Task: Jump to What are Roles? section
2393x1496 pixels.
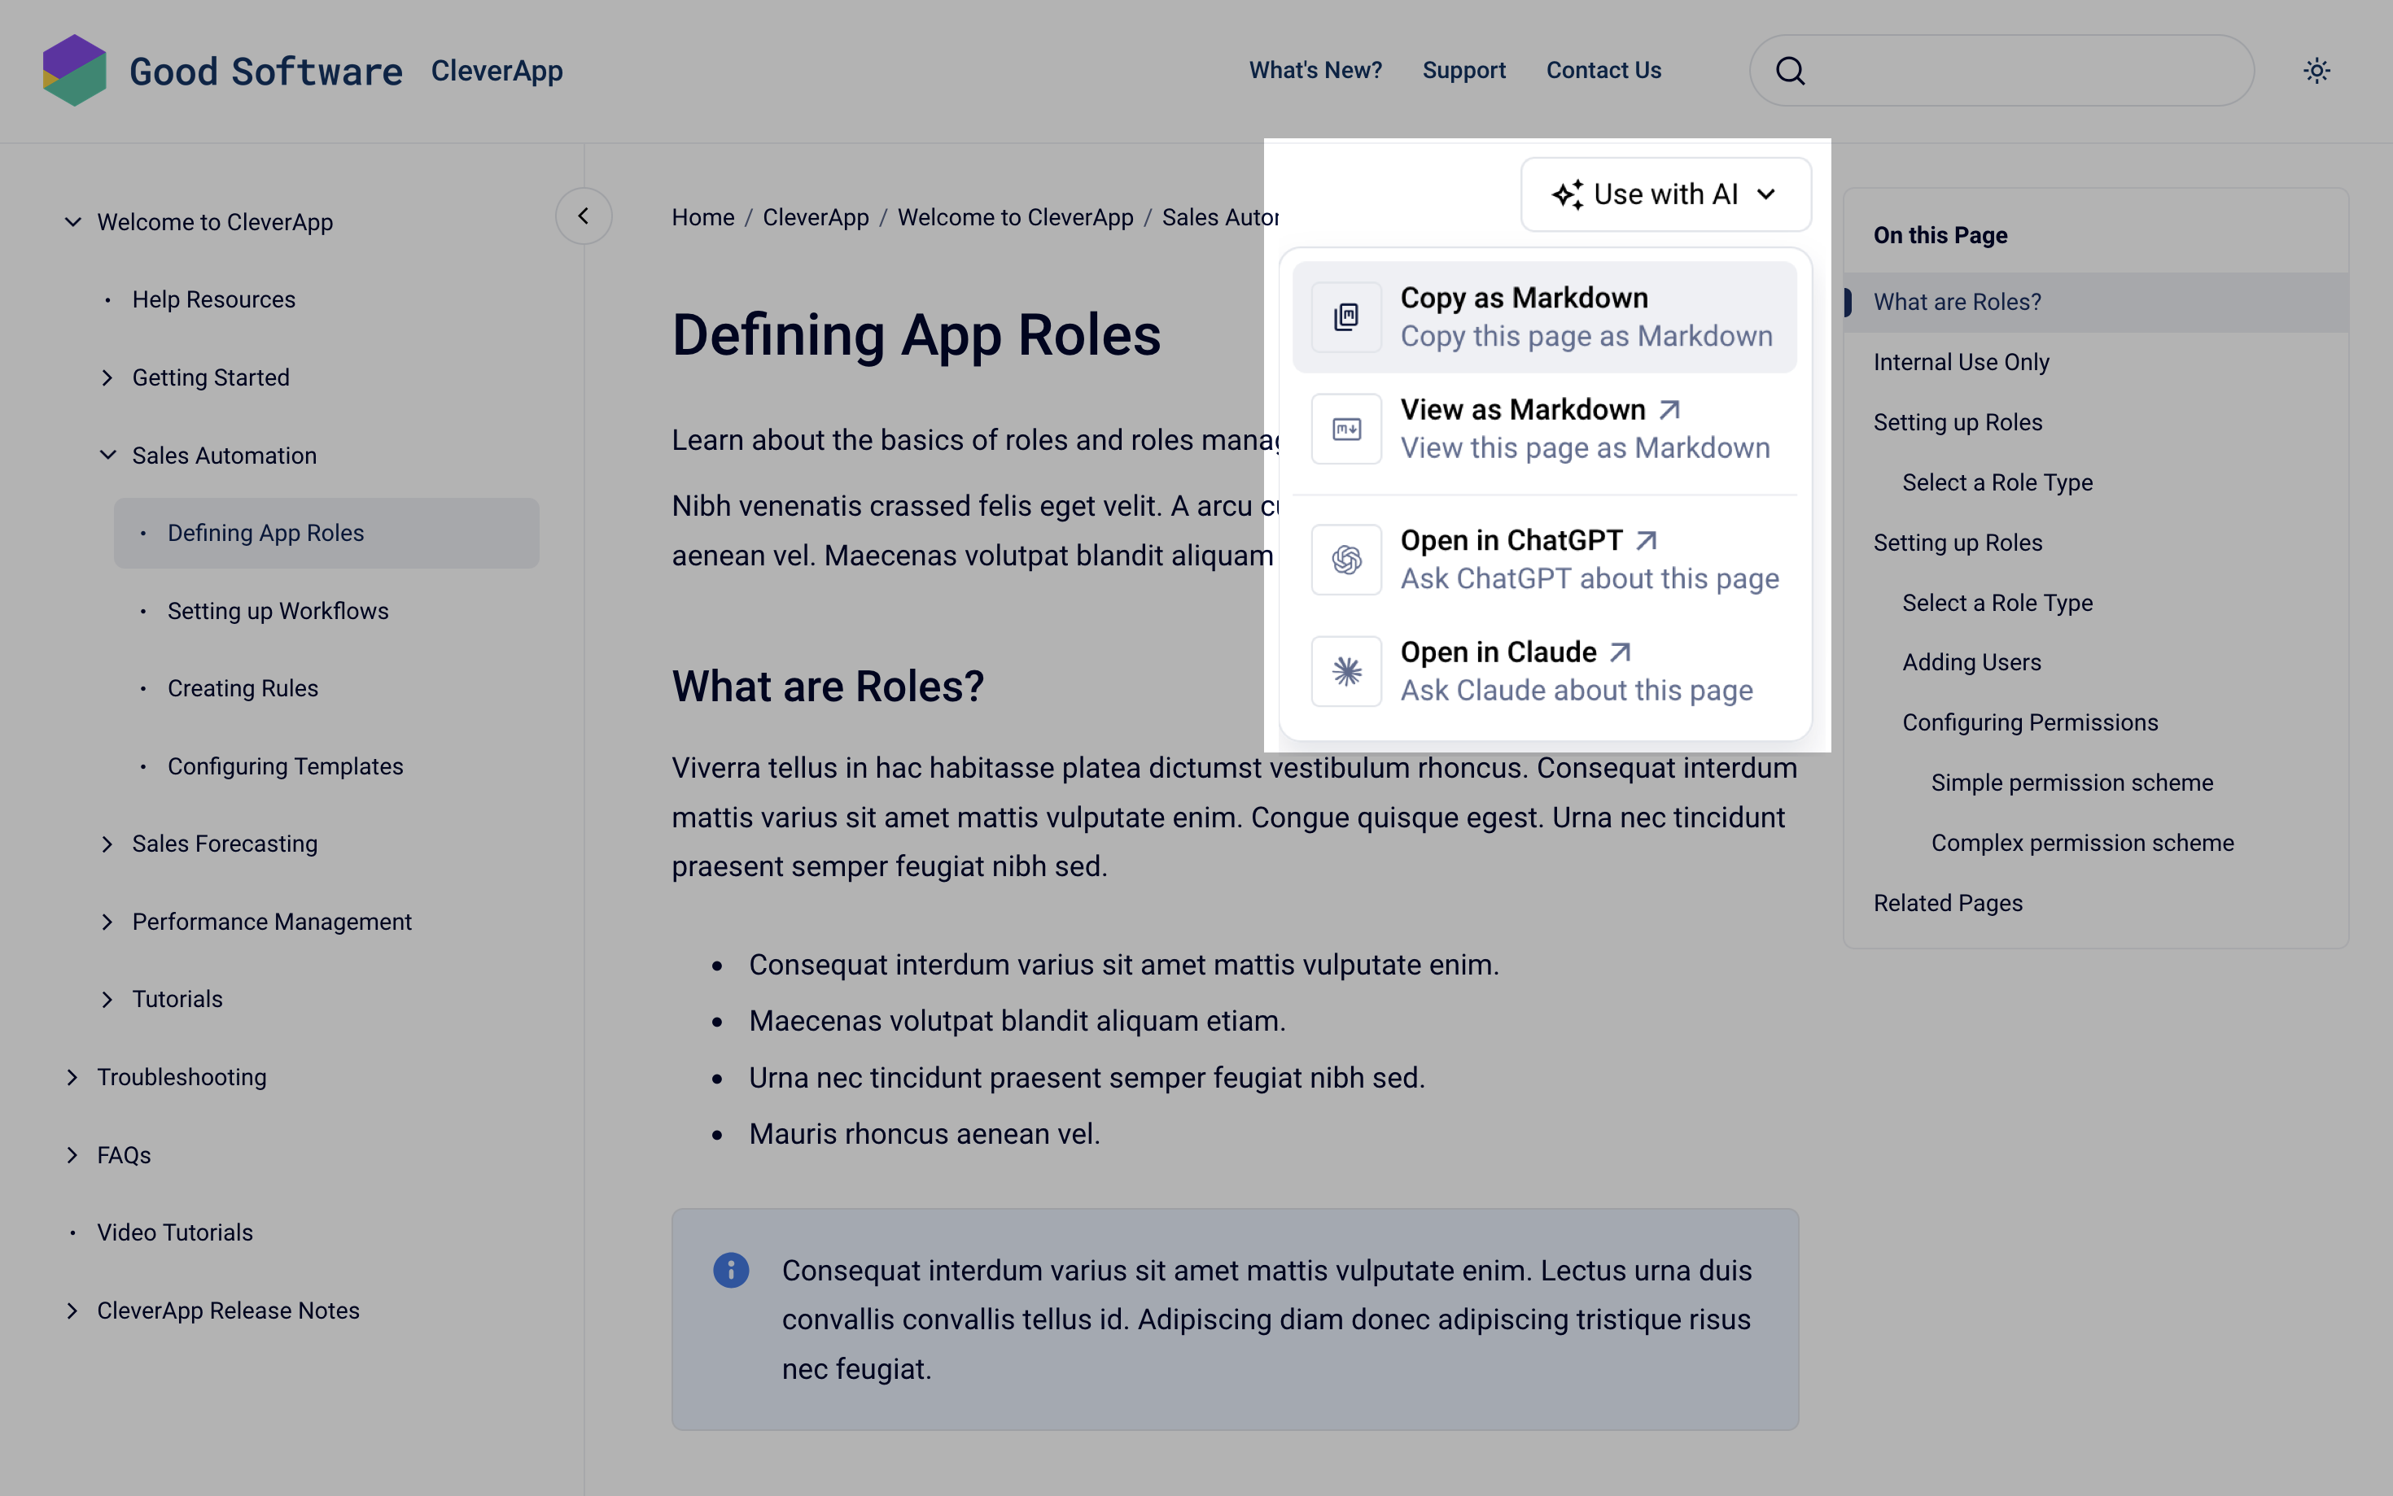Action: click(2096, 302)
